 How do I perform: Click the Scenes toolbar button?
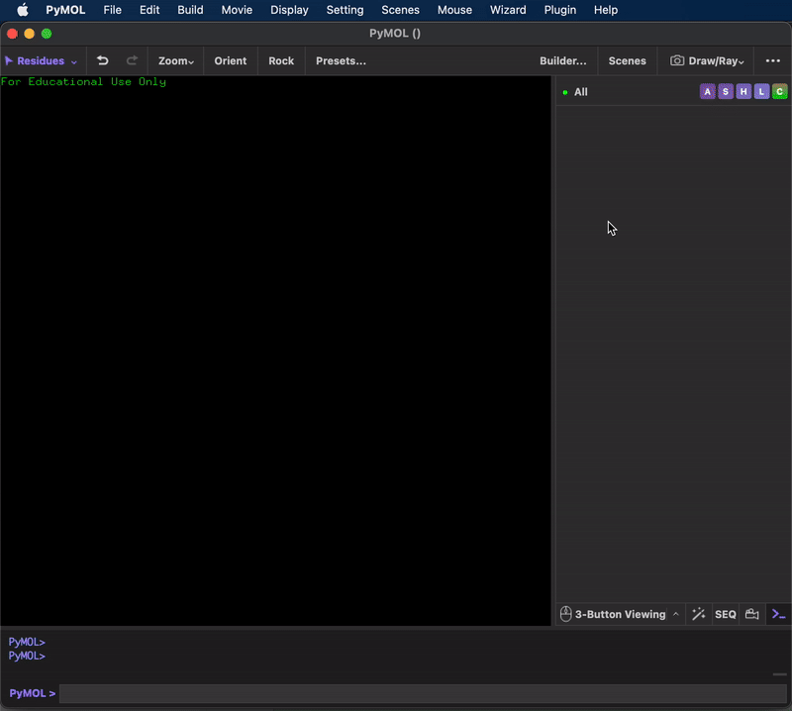(628, 60)
